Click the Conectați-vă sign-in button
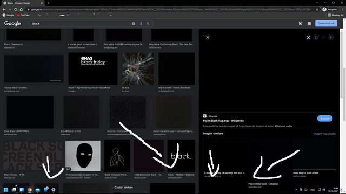The height and width of the screenshot is (194, 346). point(326,23)
